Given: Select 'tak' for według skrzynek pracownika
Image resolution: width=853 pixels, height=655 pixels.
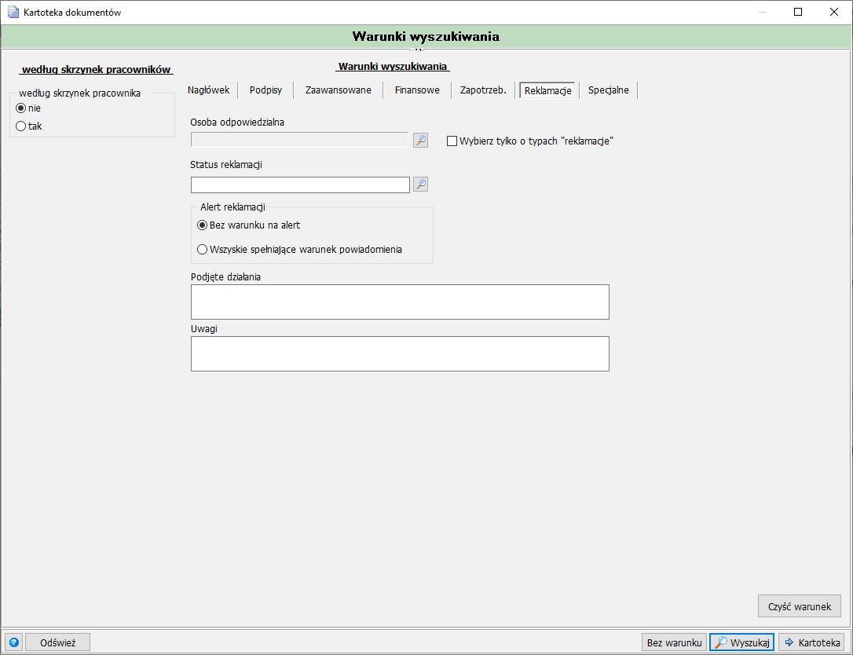Looking at the screenshot, I should click(x=21, y=126).
